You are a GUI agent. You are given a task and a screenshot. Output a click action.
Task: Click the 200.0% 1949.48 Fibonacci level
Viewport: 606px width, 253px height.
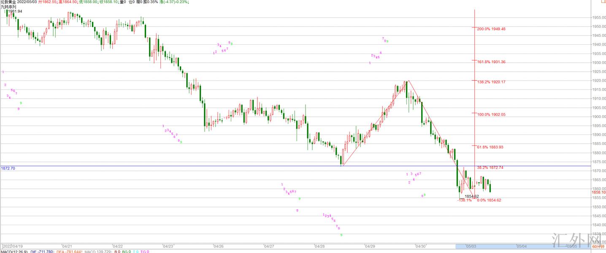point(491,29)
